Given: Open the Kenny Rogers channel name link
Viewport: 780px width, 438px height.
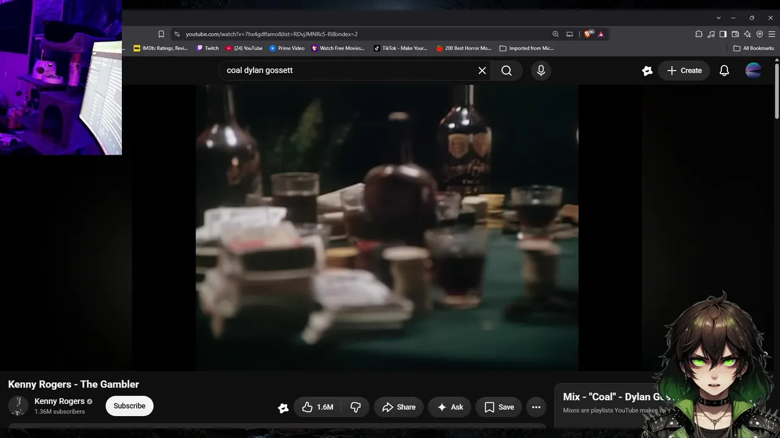Looking at the screenshot, I should pyautogui.click(x=59, y=401).
